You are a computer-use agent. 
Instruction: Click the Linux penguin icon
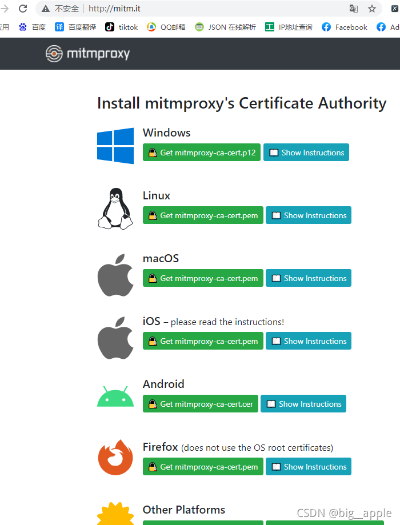(x=115, y=209)
